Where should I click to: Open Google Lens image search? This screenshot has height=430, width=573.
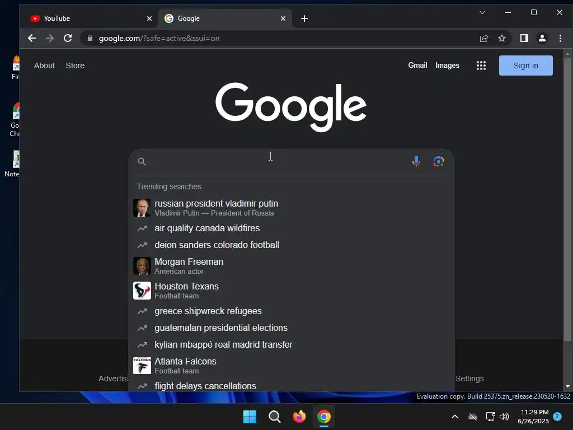coord(439,161)
